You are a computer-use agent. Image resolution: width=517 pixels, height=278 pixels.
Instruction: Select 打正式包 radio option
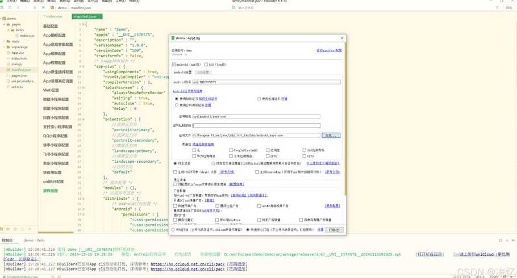pyautogui.click(x=175, y=163)
